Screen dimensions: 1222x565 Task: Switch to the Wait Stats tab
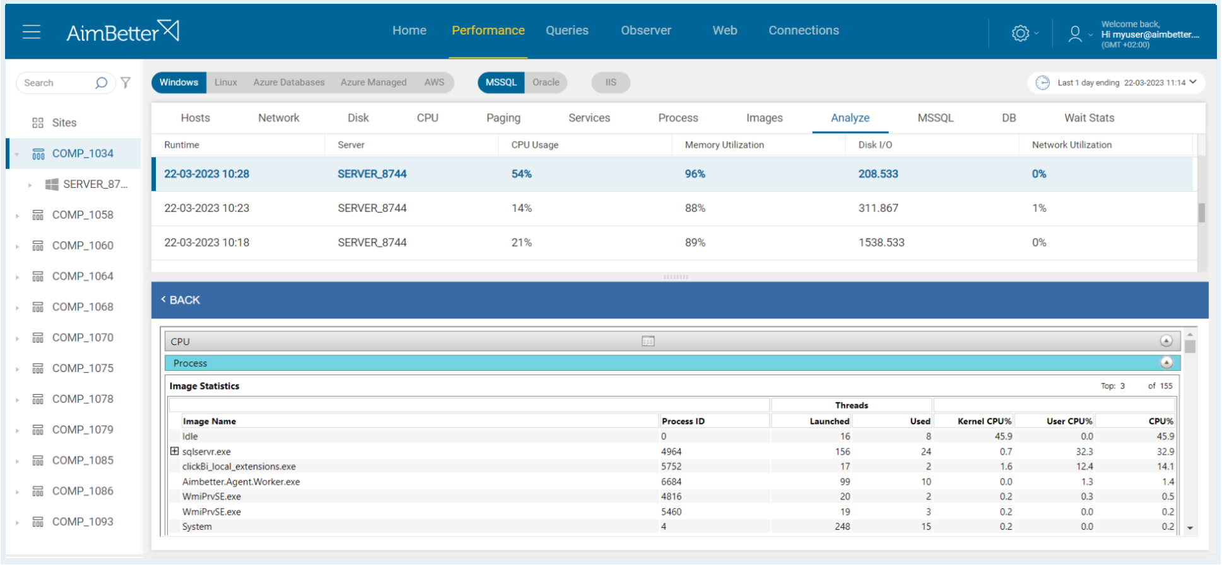point(1090,118)
